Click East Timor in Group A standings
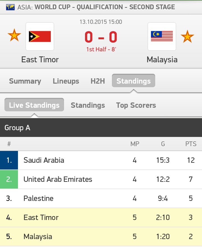 pyautogui.click(x=41, y=217)
